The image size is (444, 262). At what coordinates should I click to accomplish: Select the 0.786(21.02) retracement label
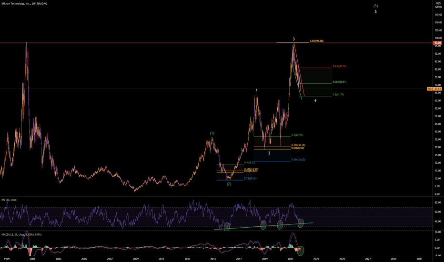point(298,160)
